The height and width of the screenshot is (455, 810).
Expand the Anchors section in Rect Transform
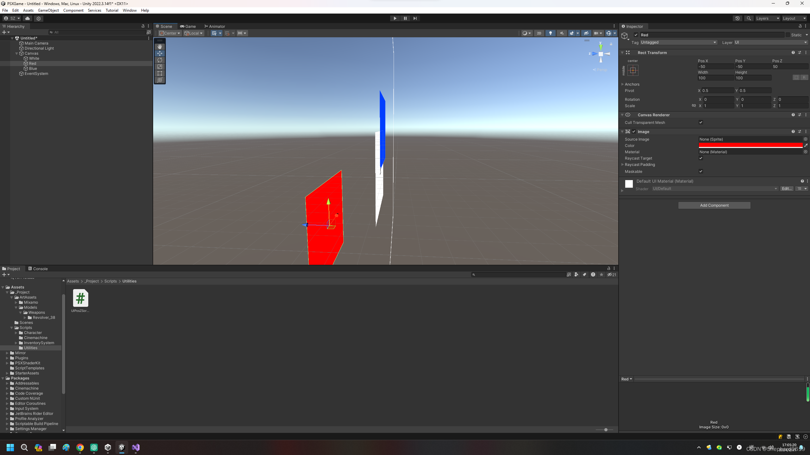(x=623, y=84)
